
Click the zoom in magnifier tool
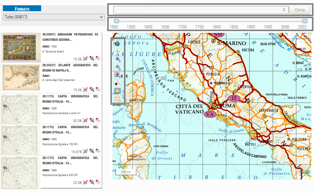[x=117, y=59]
